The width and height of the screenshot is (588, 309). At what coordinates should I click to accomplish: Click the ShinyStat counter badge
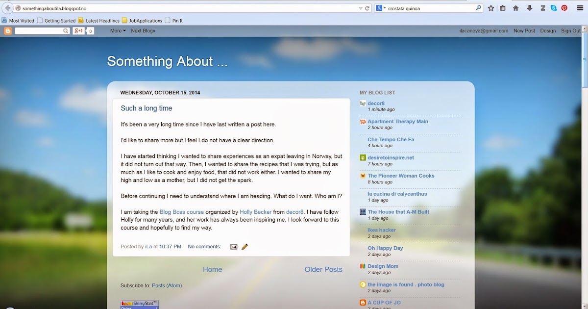pyautogui.click(x=140, y=305)
